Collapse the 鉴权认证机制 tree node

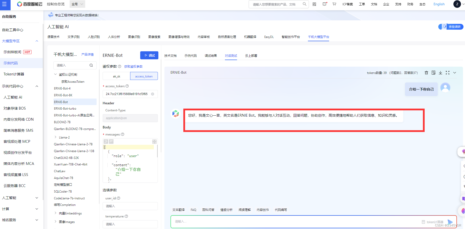(x=55, y=74)
